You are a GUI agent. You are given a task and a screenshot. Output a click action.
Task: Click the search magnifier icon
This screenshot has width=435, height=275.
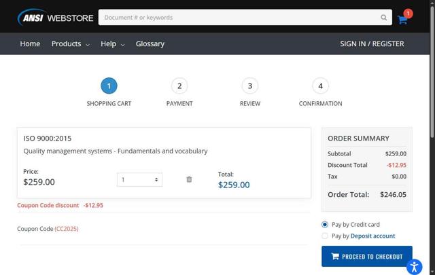point(383,18)
